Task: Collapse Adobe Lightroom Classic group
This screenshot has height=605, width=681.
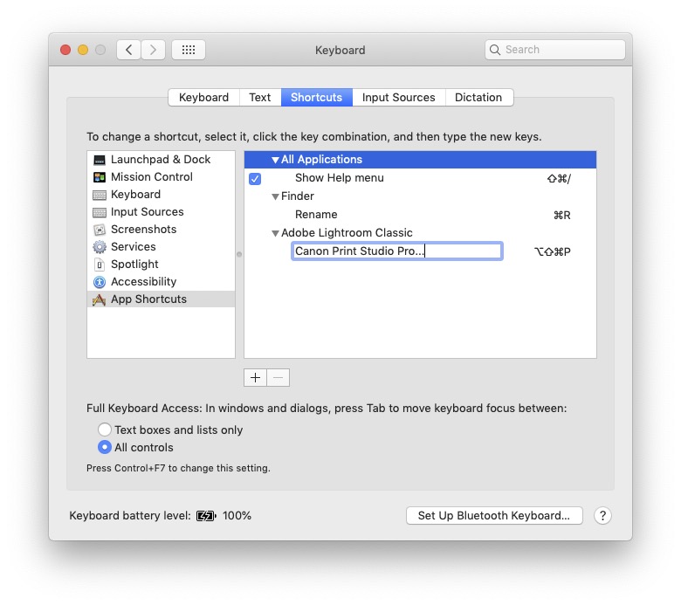Action: (275, 233)
